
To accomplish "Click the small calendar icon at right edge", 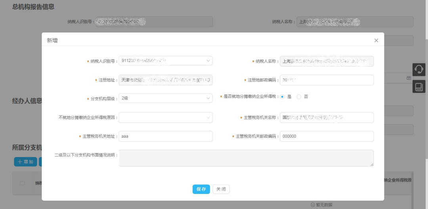I will click(x=409, y=78).
